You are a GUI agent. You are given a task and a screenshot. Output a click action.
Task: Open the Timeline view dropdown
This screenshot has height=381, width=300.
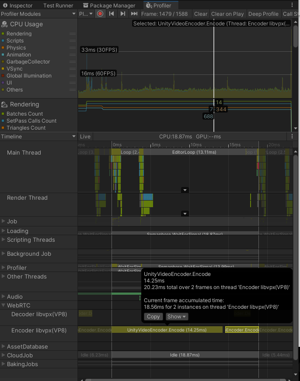pyautogui.click(x=38, y=136)
